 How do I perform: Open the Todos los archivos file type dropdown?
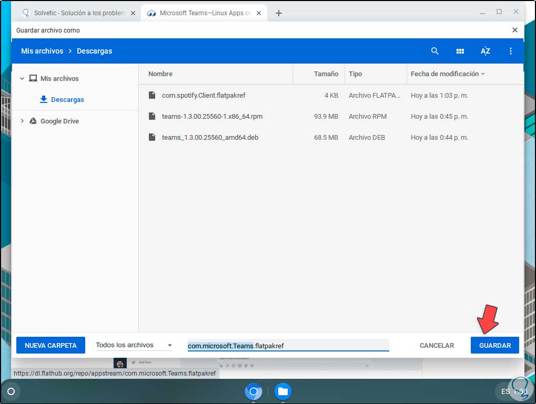(x=134, y=345)
